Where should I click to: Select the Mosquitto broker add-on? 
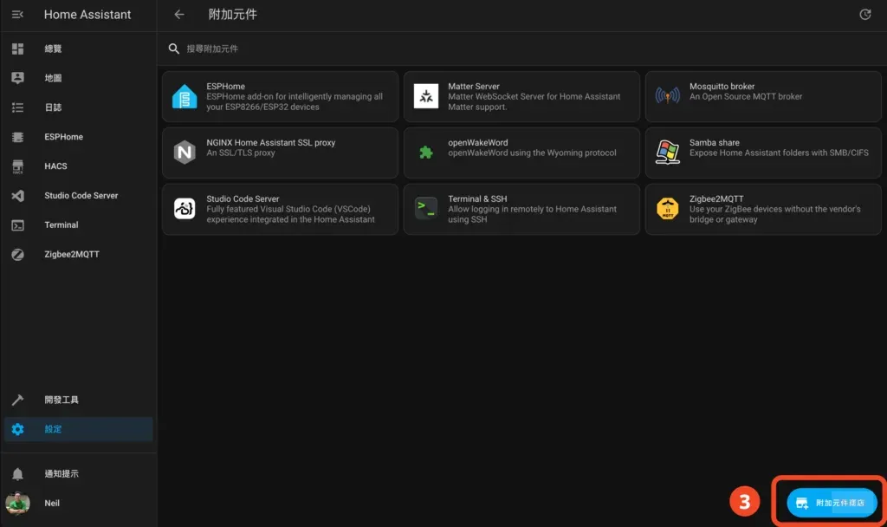[x=763, y=96]
